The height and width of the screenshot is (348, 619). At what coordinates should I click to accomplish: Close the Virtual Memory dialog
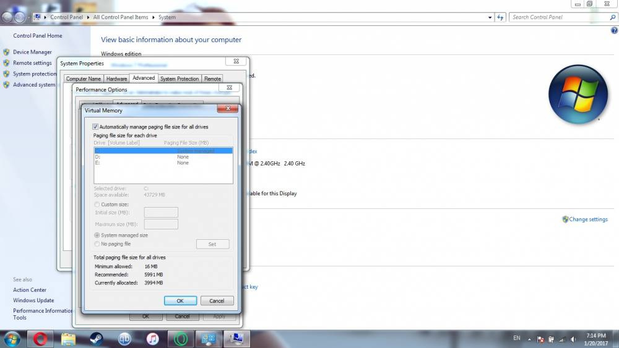point(228,108)
